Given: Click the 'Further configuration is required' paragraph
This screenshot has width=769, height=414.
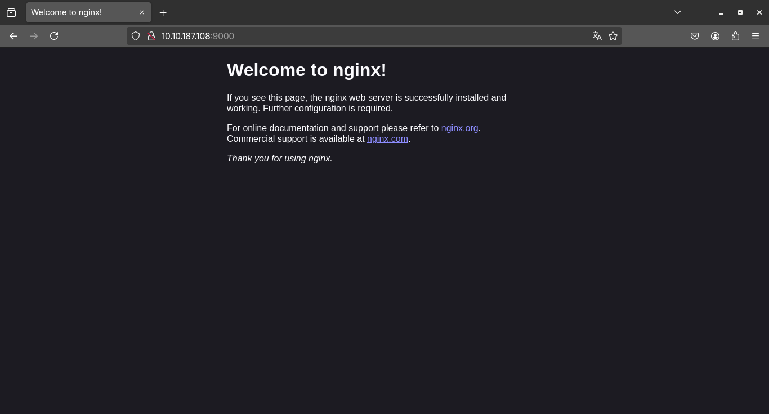Looking at the screenshot, I should 366,103.
